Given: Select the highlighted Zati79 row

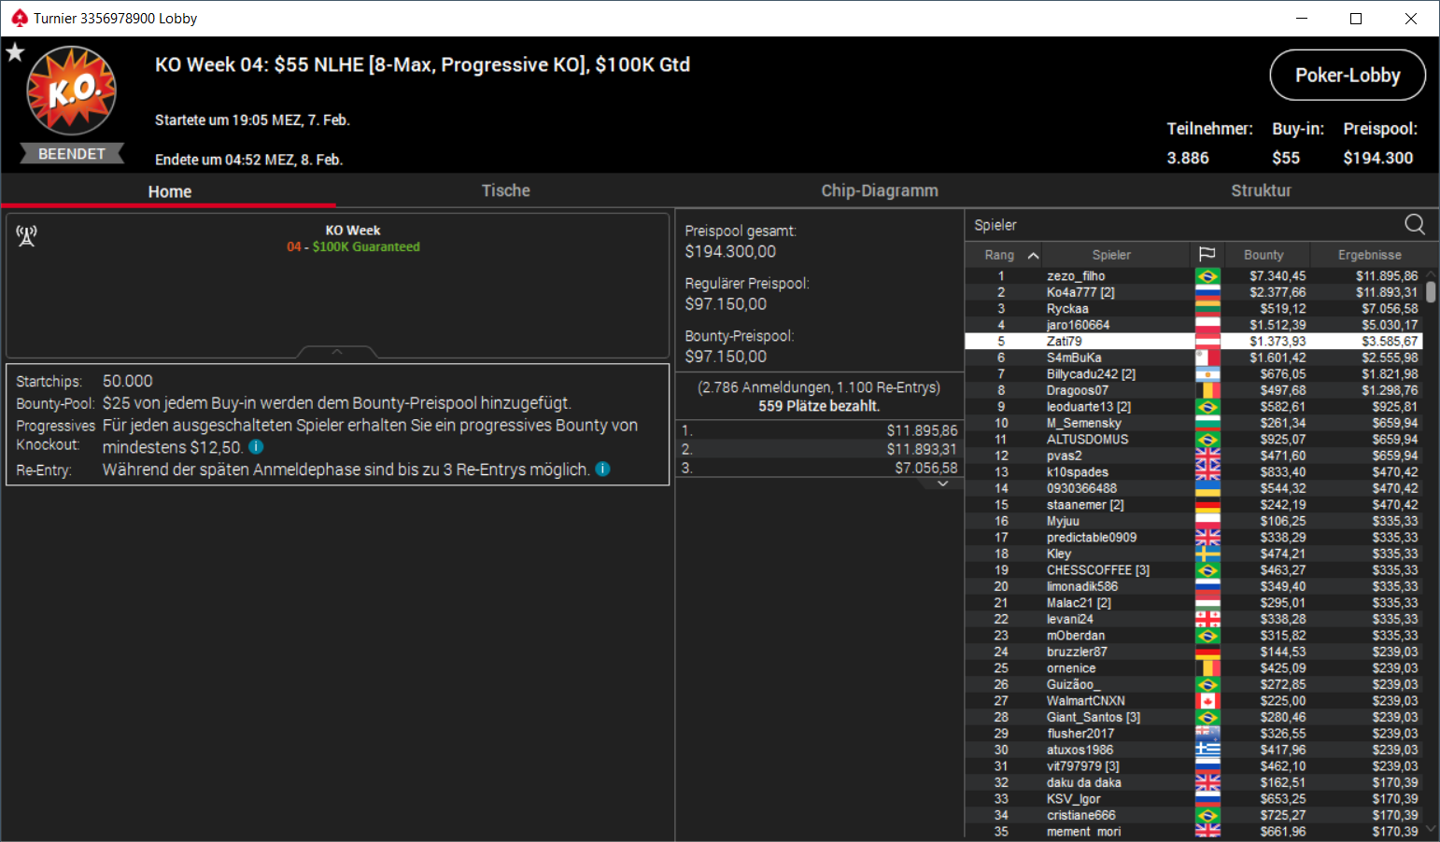Looking at the screenshot, I should (x=1193, y=342).
